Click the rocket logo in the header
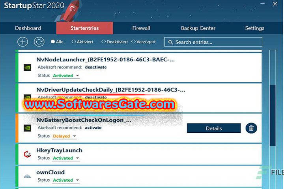This screenshot has height=189, width=284. tap(70, 11)
